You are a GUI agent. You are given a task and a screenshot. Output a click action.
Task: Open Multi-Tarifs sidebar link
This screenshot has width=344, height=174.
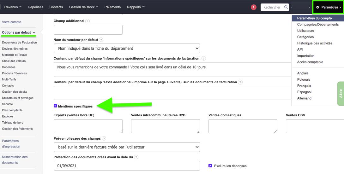coord(9,79)
